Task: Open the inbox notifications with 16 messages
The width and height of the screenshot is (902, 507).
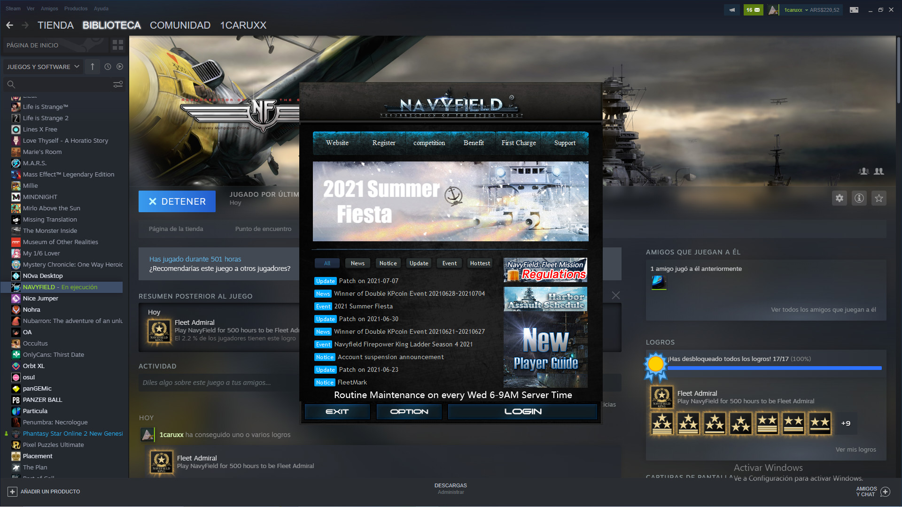Action: 753,9
